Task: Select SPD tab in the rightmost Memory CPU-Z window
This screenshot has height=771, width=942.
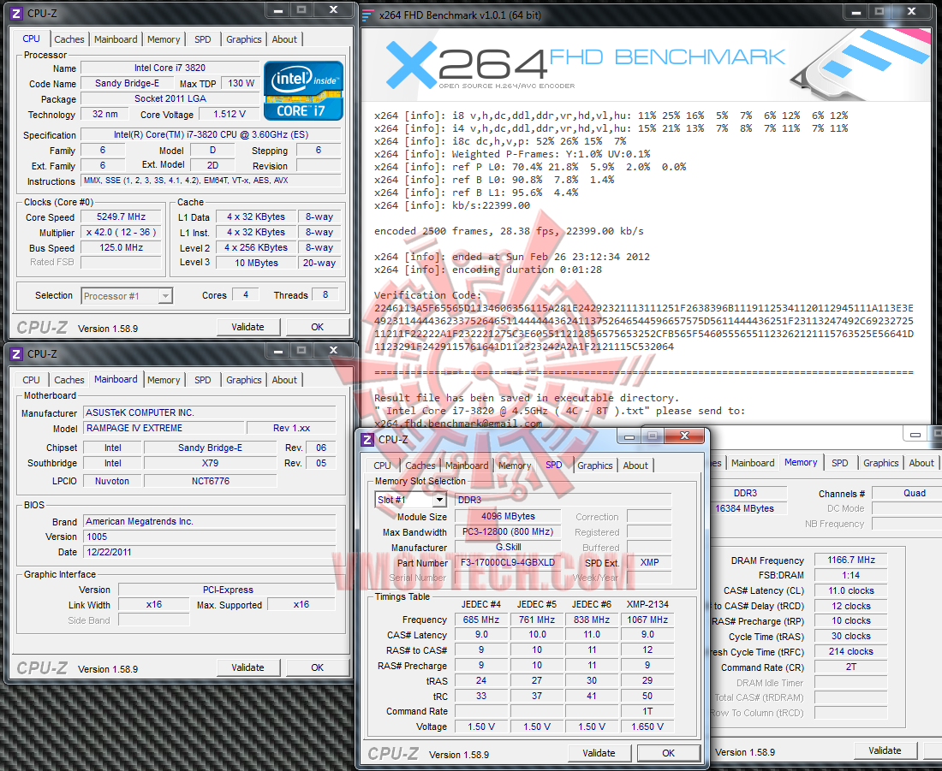Action: pyautogui.click(x=840, y=463)
